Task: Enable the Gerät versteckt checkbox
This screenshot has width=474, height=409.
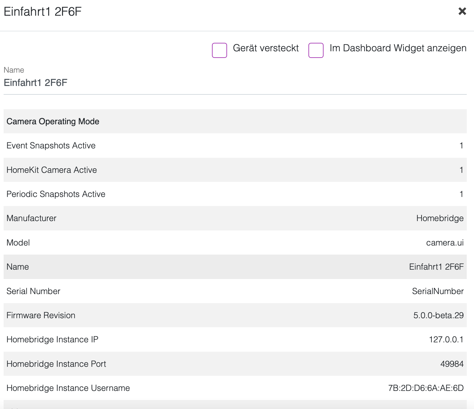Action: click(219, 50)
